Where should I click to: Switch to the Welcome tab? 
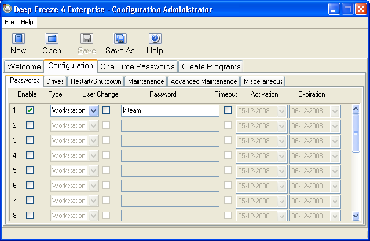(x=24, y=66)
